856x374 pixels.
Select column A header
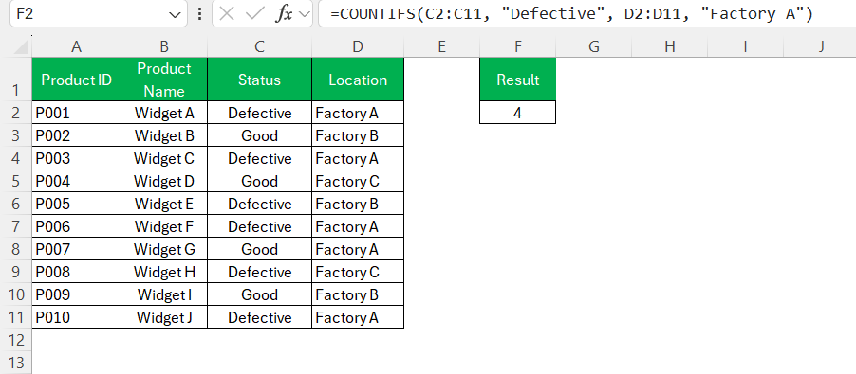click(x=77, y=46)
